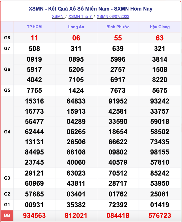The image size is (182, 222).
Task: Open the XSMN Thứ 7 link
Action: click(x=80, y=16)
